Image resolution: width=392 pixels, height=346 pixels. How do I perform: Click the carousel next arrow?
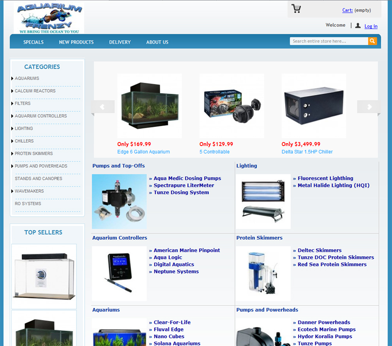click(x=369, y=107)
